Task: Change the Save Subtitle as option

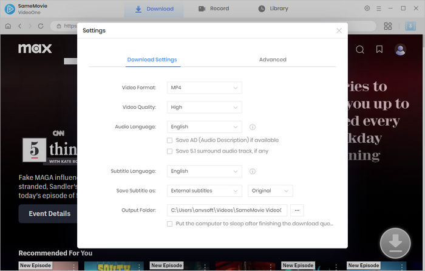Action: tap(205, 191)
